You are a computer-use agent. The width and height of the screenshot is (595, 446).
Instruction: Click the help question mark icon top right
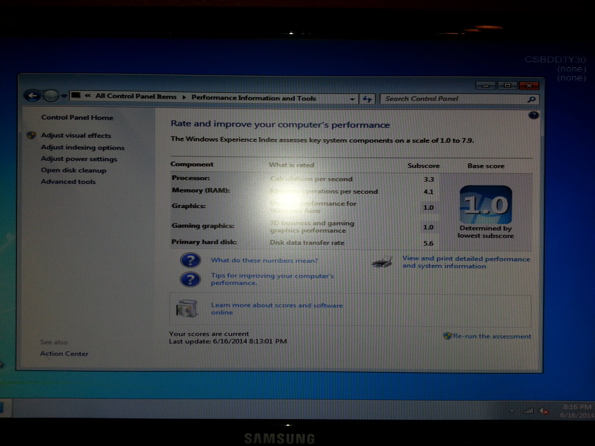[533, 116]
